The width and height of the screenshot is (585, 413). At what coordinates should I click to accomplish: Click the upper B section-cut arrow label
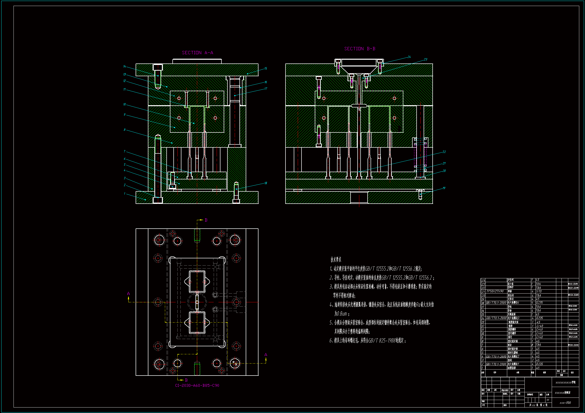click(x=206, y=220)
